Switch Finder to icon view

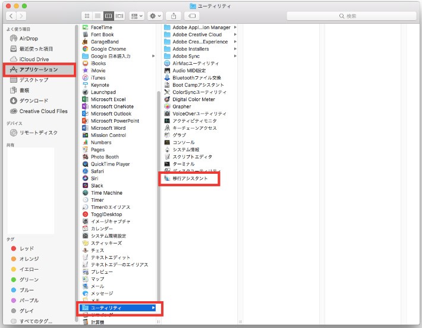point(87,16)
